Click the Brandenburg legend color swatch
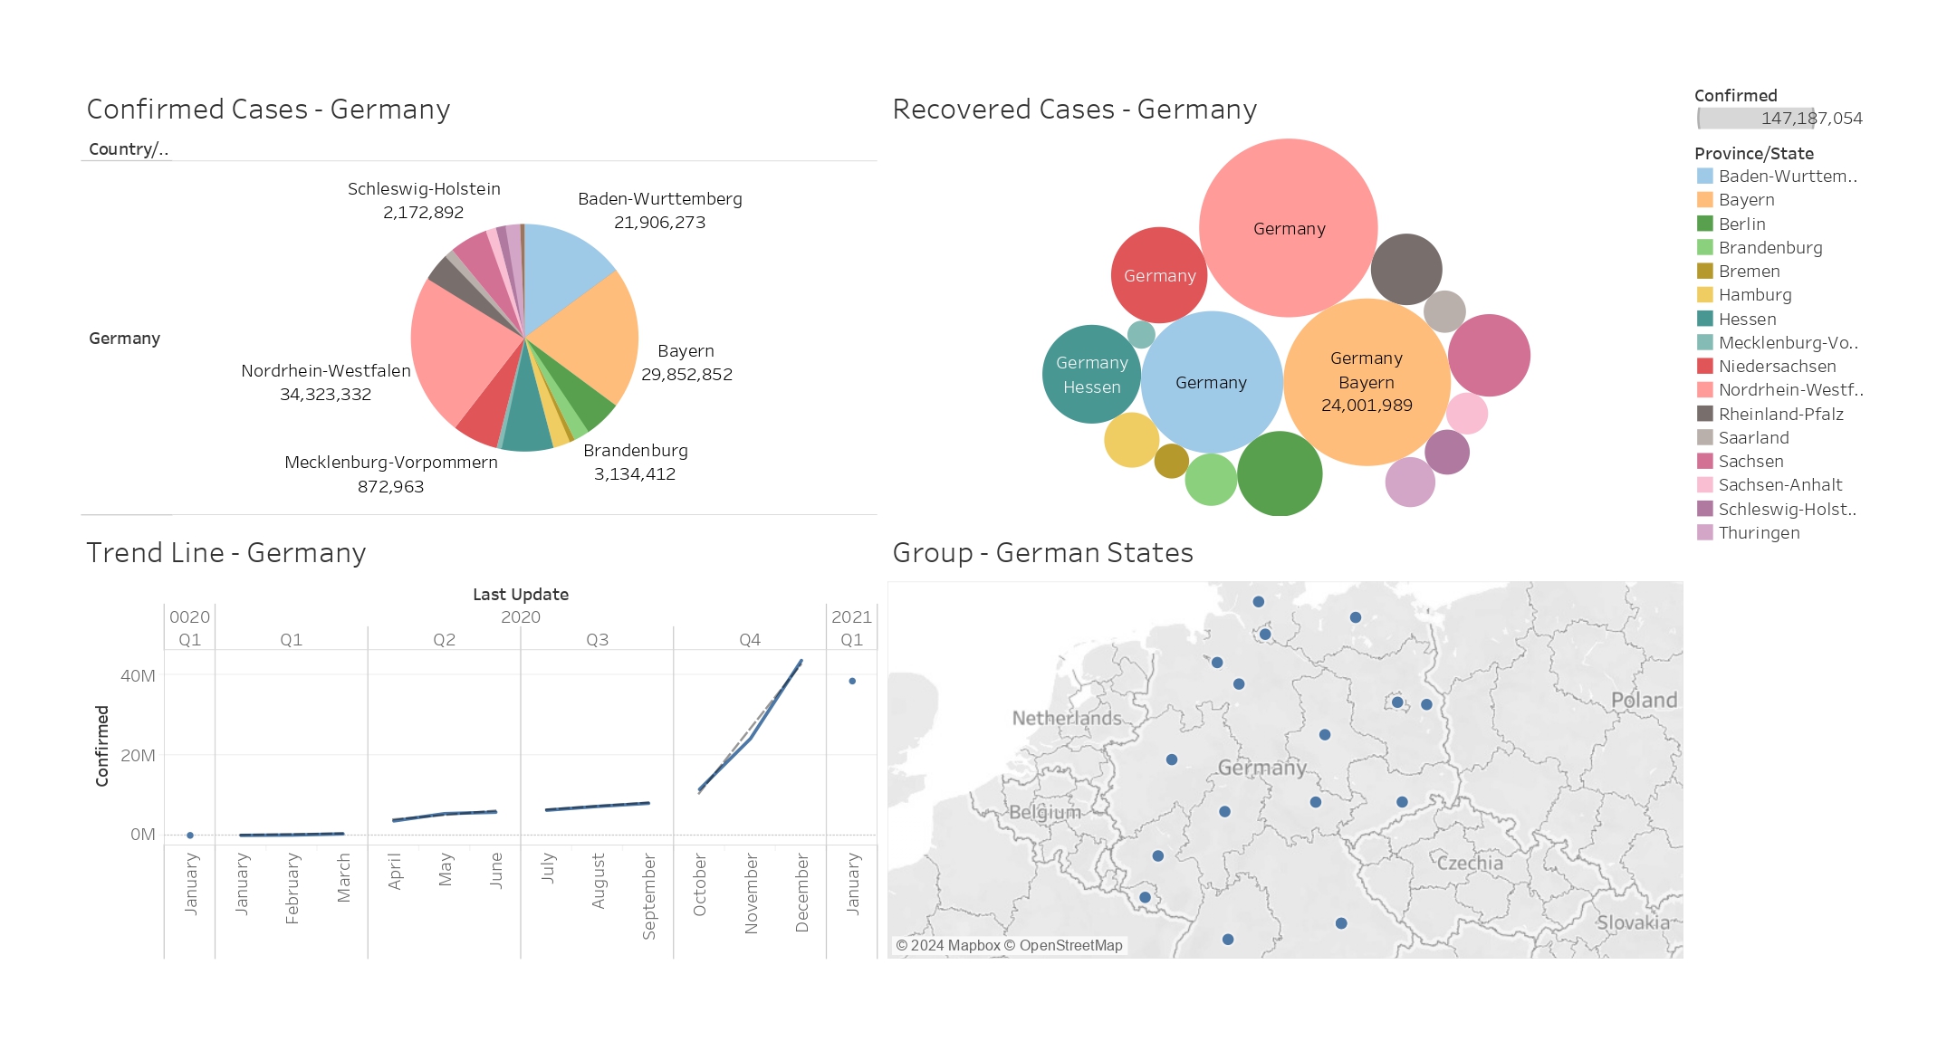Screen dimensions: 1947x1041 click(1704, 247)
